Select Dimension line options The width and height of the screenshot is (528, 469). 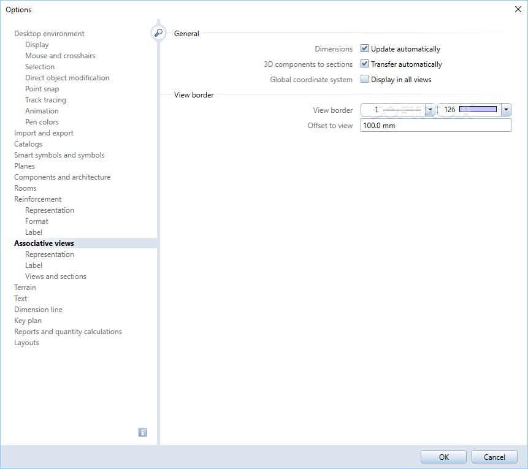pyautogui.click(x=39, y=310)
